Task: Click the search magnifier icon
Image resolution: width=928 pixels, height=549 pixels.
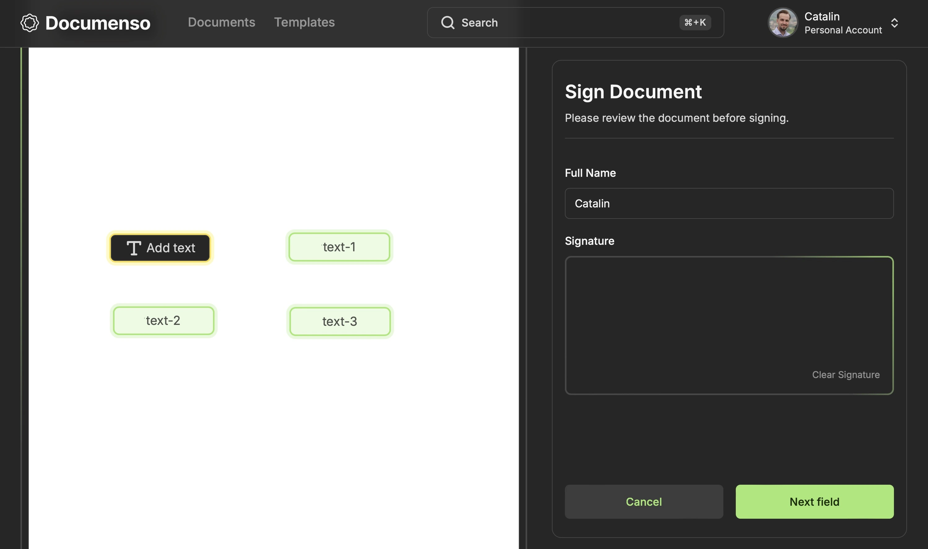Action: point(448,23)
